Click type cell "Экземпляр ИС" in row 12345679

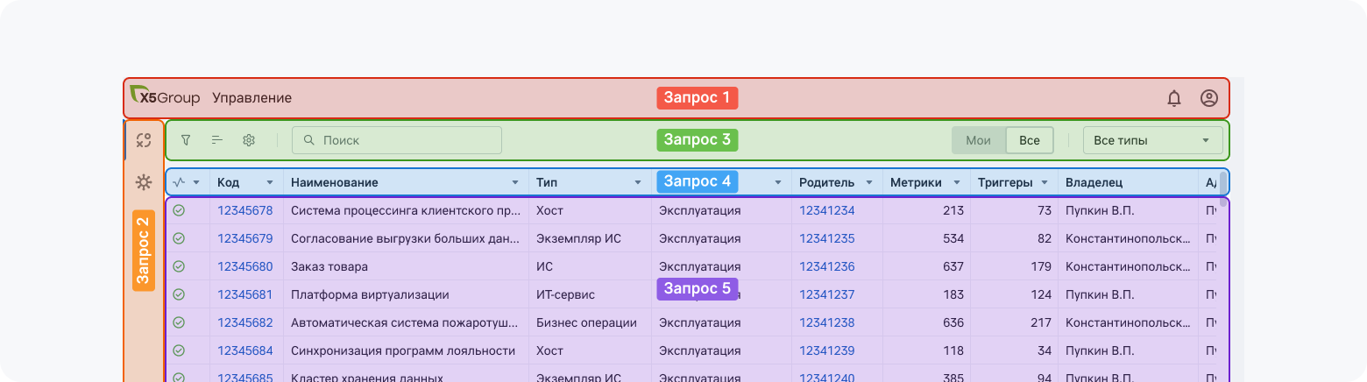[591, 238]
